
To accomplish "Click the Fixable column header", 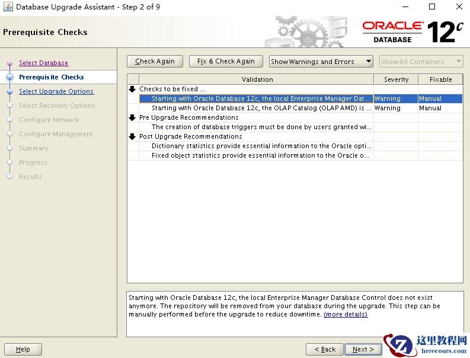I will (440, 79).
